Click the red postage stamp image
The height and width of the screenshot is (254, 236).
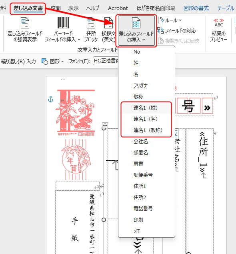point(76,113)
